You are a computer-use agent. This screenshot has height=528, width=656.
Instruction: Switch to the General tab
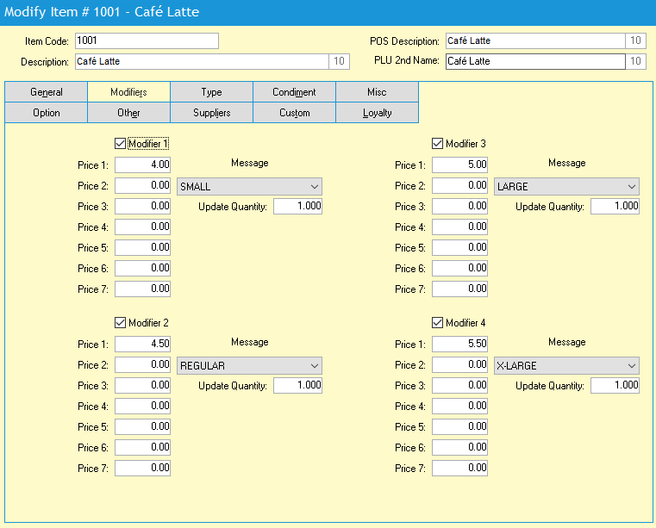tap(47, 92)
